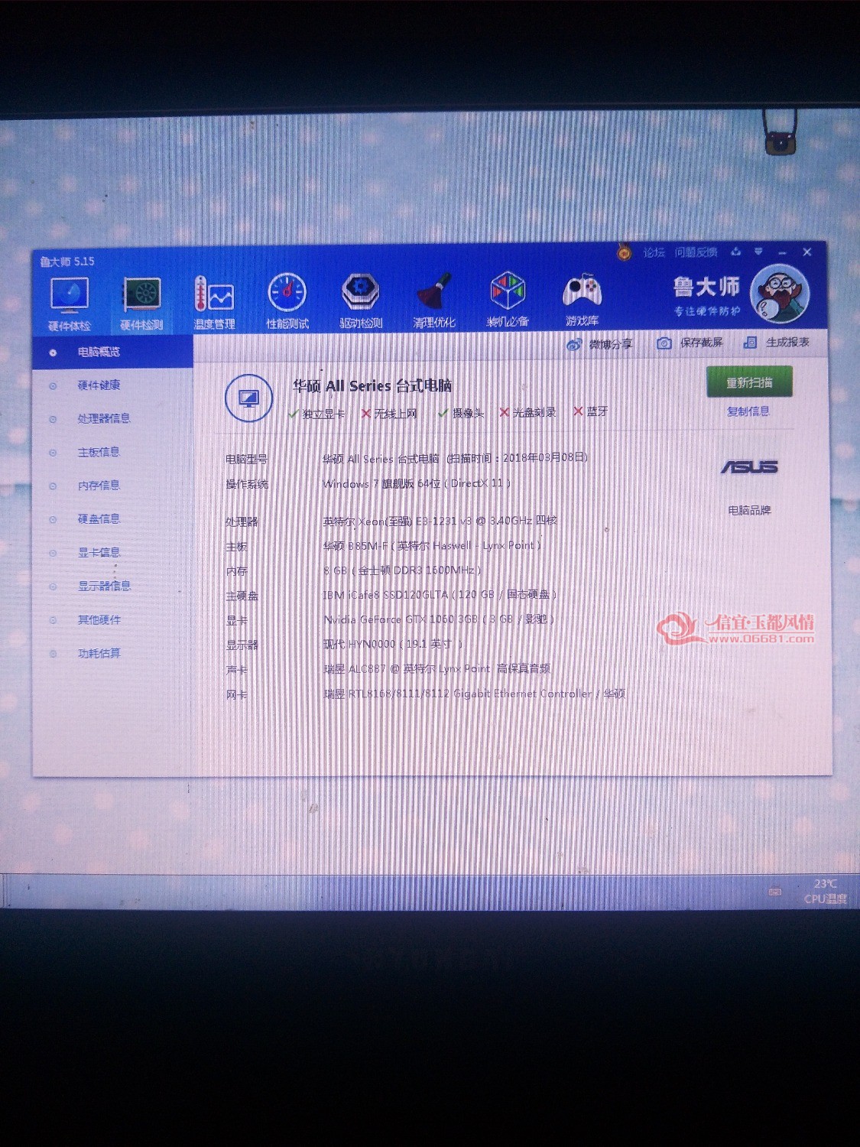Click the Windows 7 旗舰版 64位 value

pyautogui.click(x=417, y=483)
